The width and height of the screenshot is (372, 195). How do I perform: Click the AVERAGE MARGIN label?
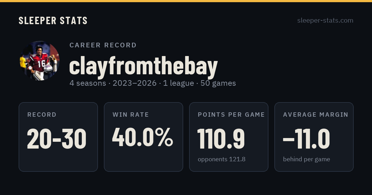(x=316, y=115)
